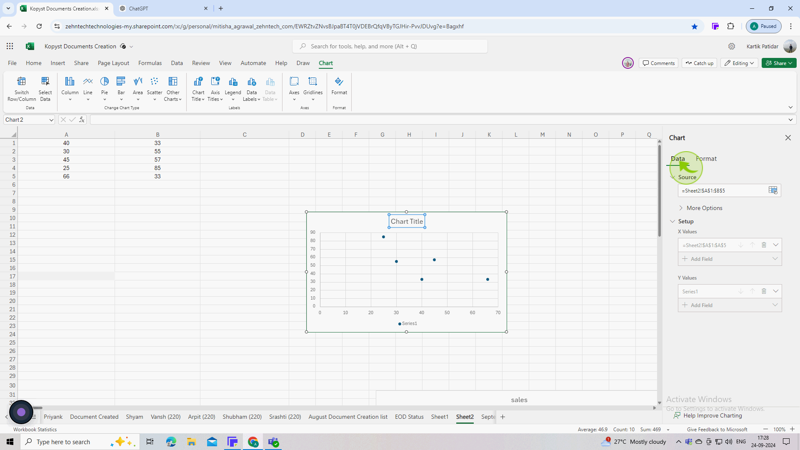Click the range selector icon in Source field

[773, 190]
